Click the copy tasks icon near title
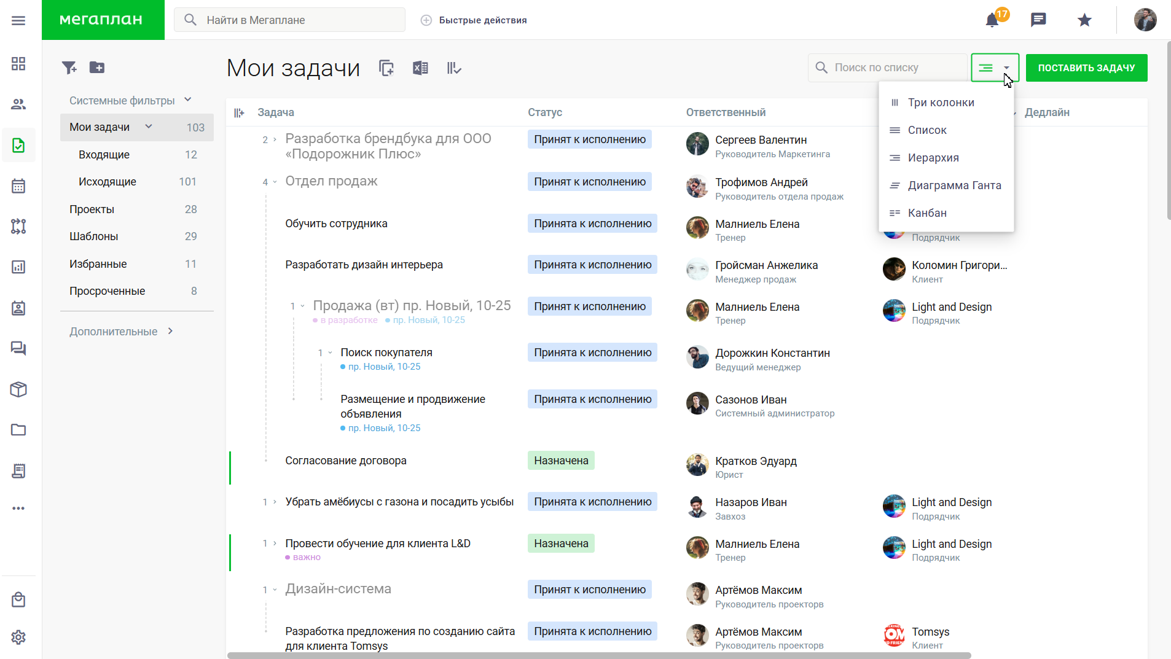 tap(386, 68)
